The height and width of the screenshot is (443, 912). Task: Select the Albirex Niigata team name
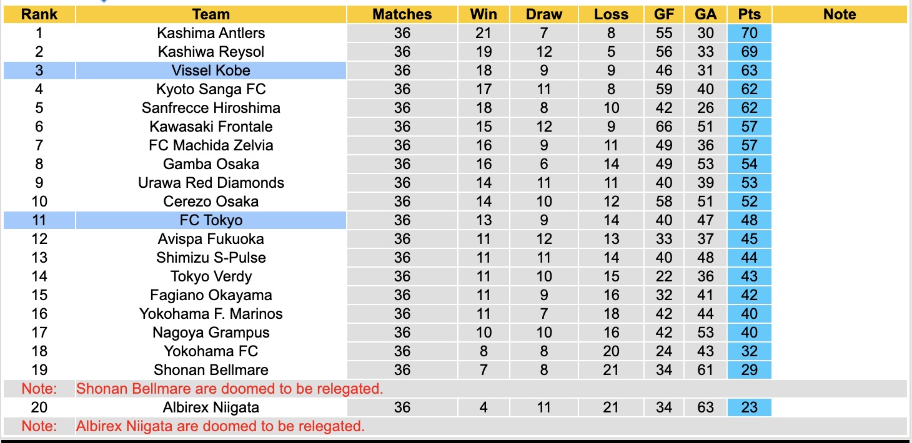[211, 407]
